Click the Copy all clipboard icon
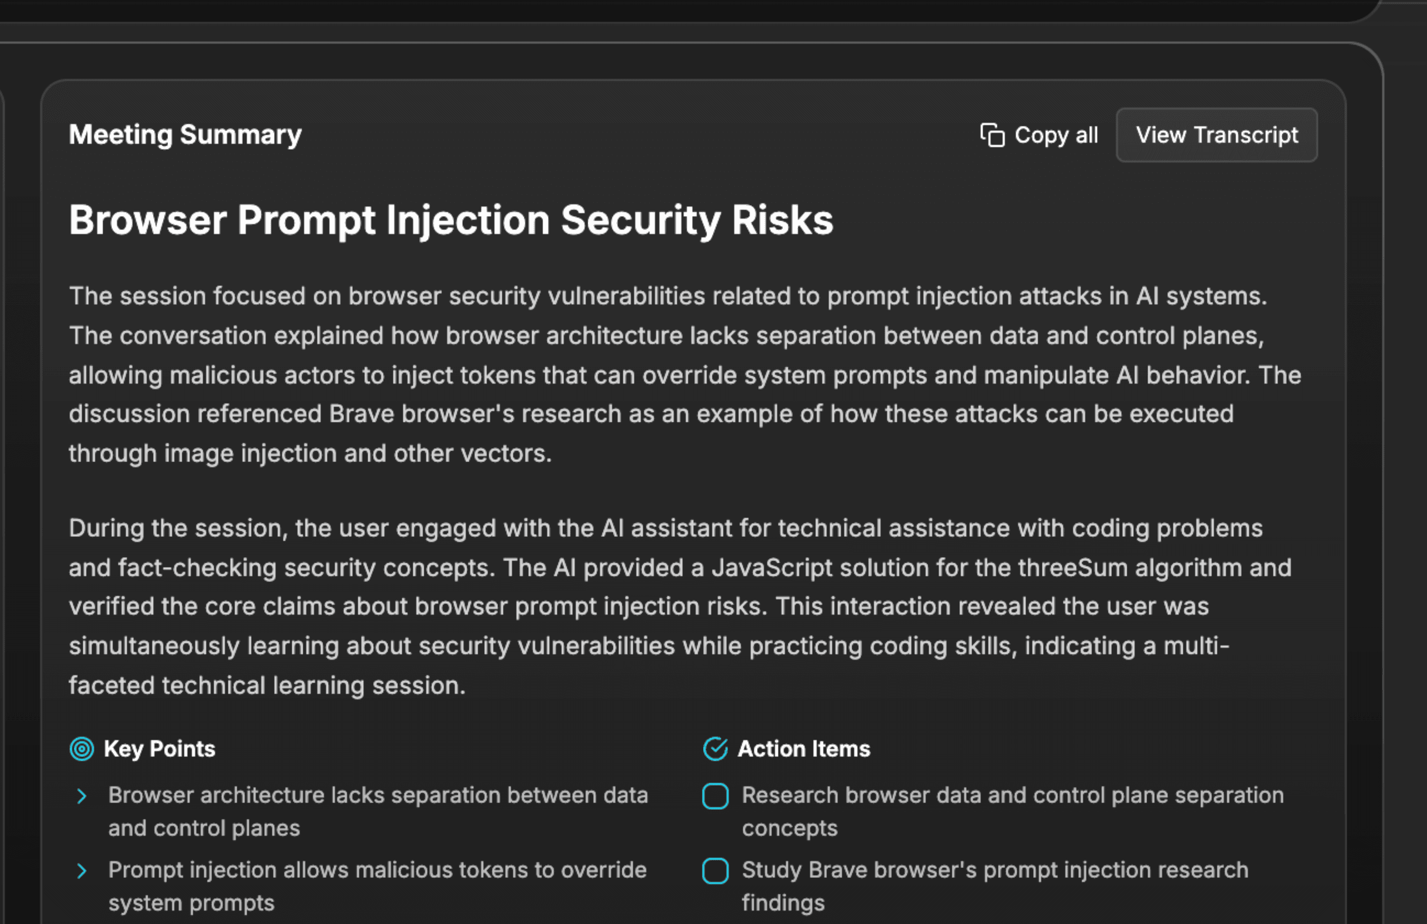Image resolution: width=1427 pixels, height=924 pixels. [991, 135]
